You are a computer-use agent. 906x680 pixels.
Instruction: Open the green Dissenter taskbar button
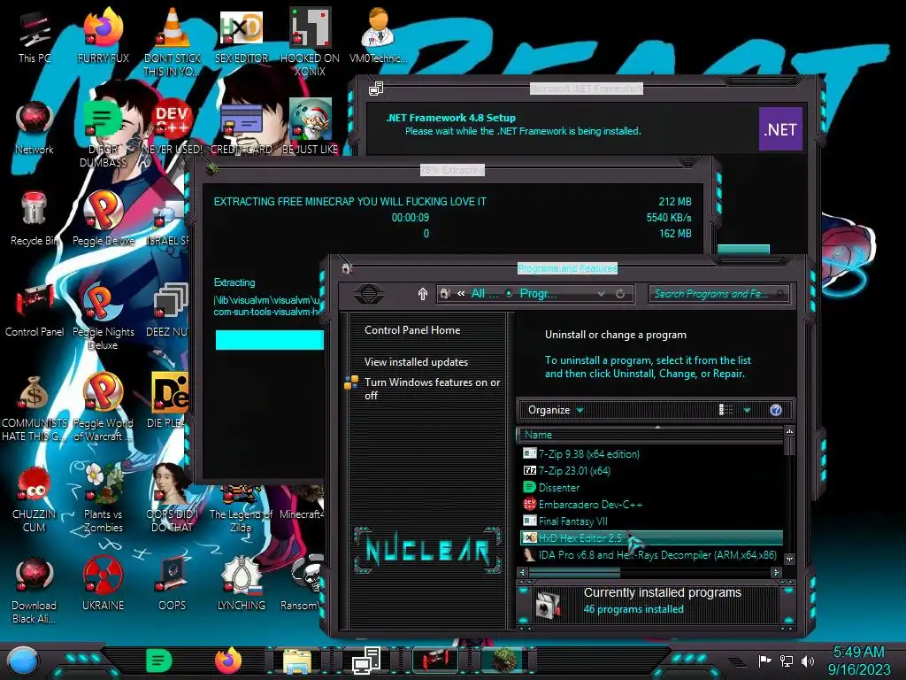coord(158,661)
